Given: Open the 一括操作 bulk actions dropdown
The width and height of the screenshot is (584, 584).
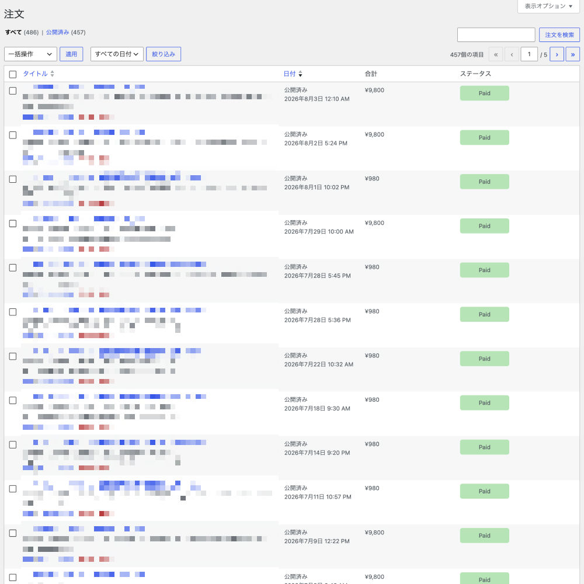Looking at the screenshot, I should click(30, 54).
